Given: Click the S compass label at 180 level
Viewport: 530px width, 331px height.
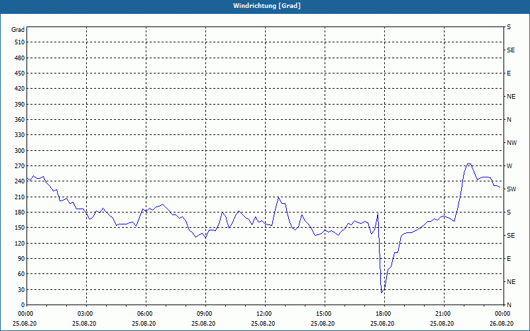Looking at the screenshot, I should pos(509,212).
